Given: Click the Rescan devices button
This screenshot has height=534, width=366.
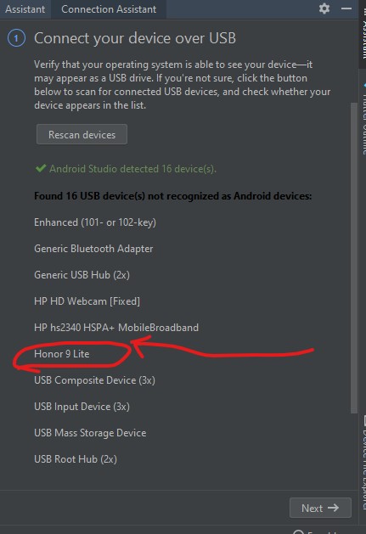Looking at the screenshot, I should [x=82, y=134].
